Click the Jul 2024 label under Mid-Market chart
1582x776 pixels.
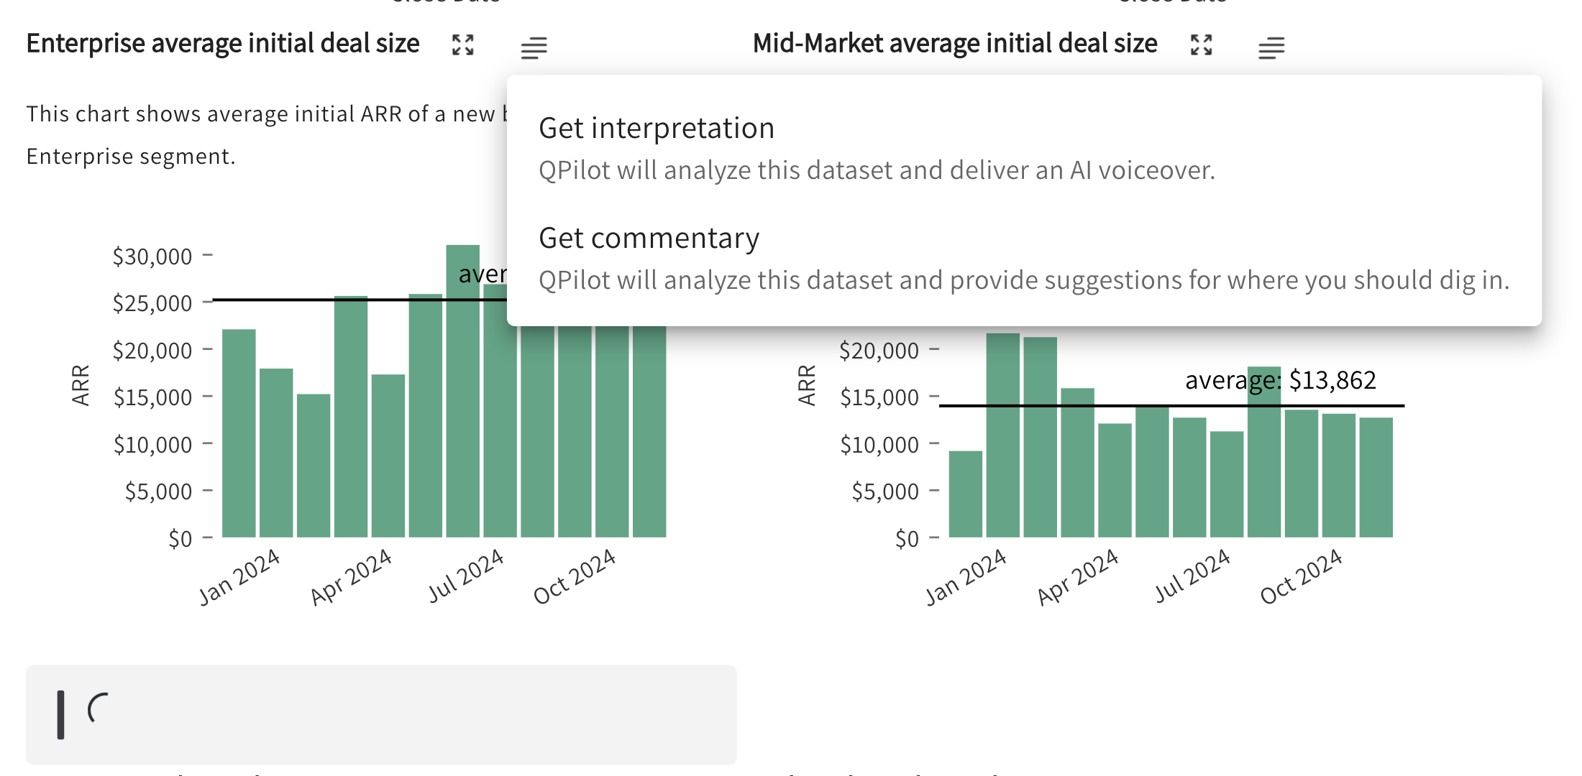point(1193,577)
